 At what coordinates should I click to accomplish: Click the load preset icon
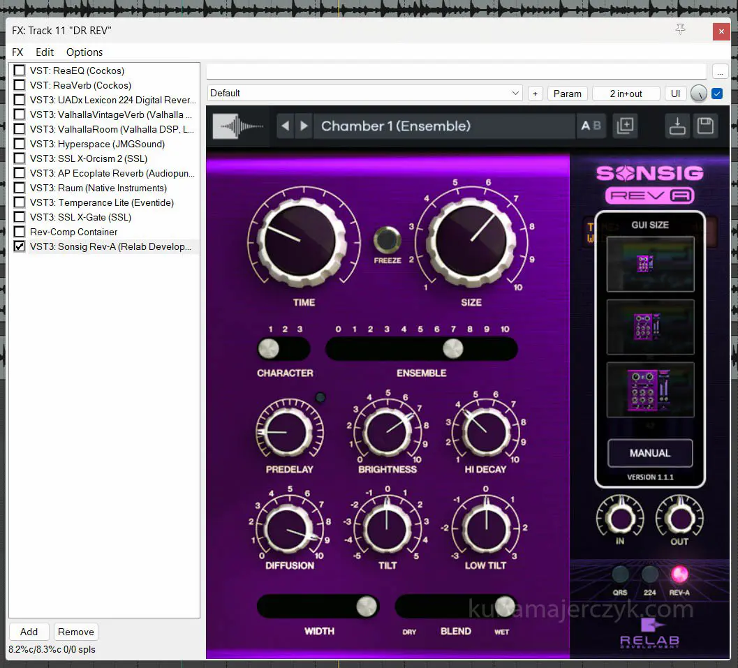coord(677,126)
